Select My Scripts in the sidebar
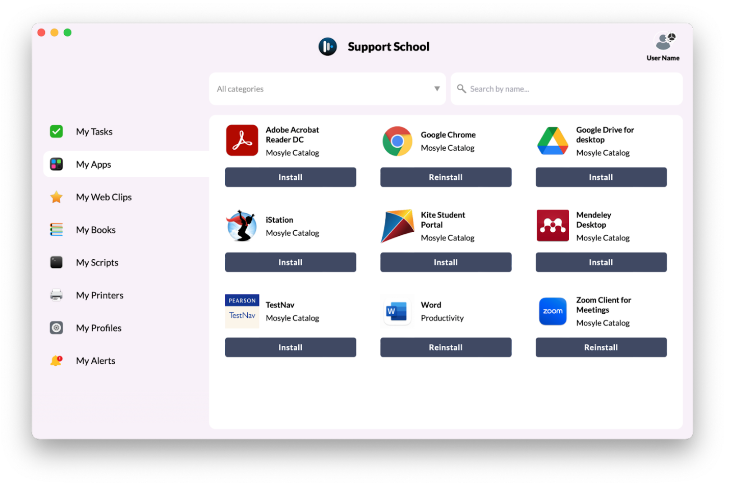This screenshot has width=729, height=490. point(97,262)
